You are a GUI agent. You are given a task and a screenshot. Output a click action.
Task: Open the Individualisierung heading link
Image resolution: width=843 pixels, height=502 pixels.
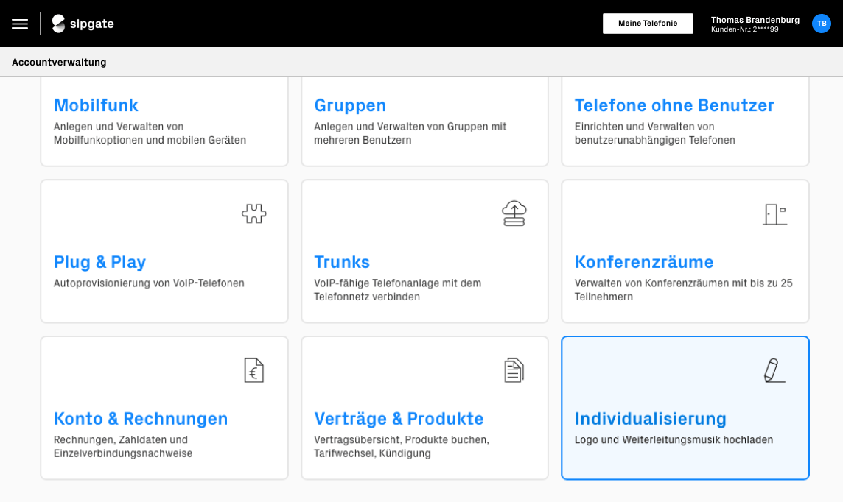[651, 419]
